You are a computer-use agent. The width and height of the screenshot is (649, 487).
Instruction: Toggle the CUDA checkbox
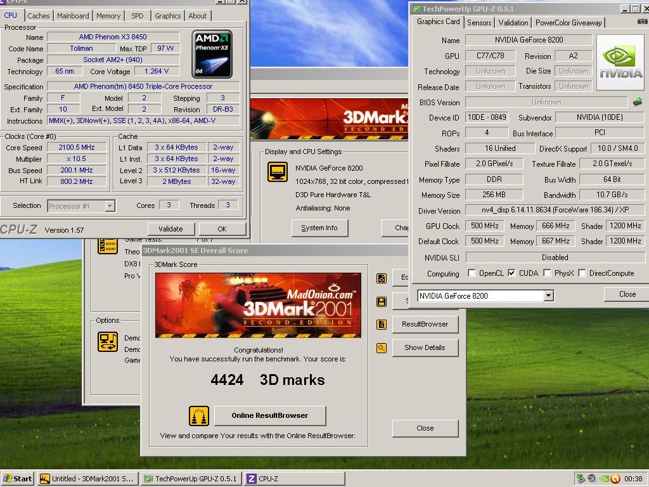(x=511, y=273)
